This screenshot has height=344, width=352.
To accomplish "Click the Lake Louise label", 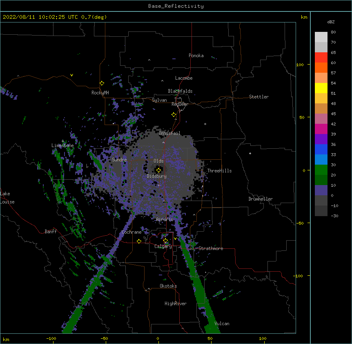I will (x=7, y=198).
